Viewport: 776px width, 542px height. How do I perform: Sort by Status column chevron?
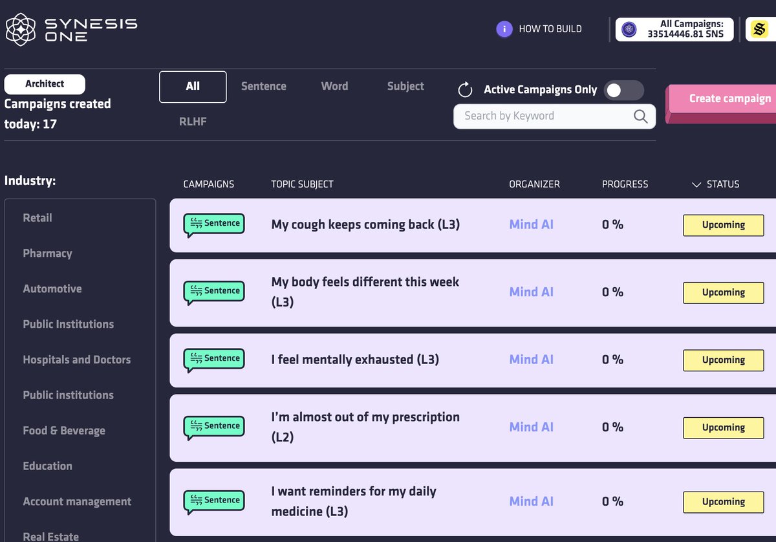(696, 184)
